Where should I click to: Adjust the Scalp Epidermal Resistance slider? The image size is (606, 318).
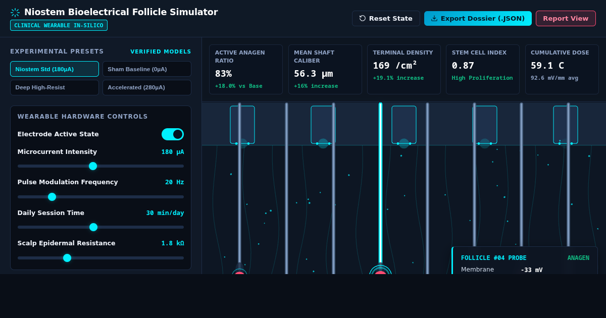[x=100, y=258]
